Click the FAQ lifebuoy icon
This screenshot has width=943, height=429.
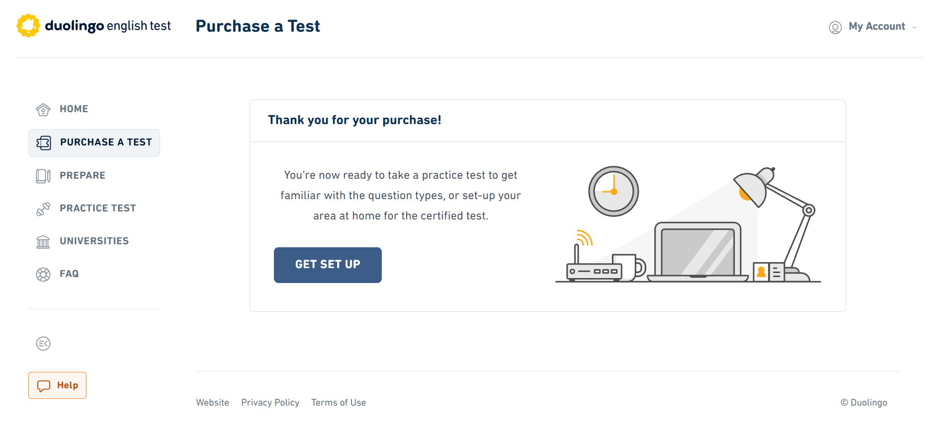point(43,275)
